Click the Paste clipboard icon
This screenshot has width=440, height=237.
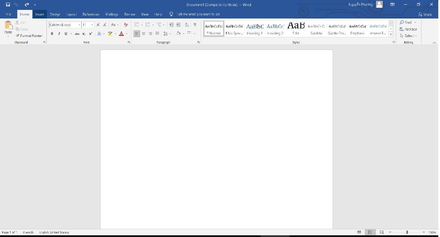8,25
